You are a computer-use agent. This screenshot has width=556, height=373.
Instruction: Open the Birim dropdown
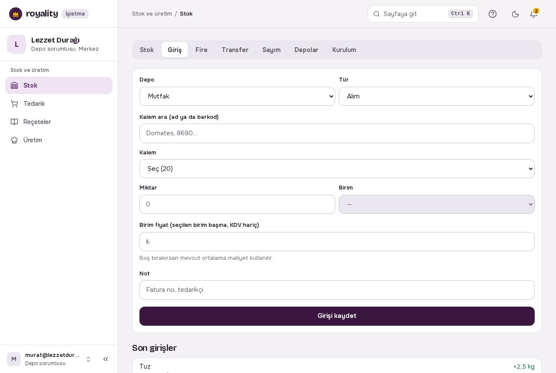(437, 204)
